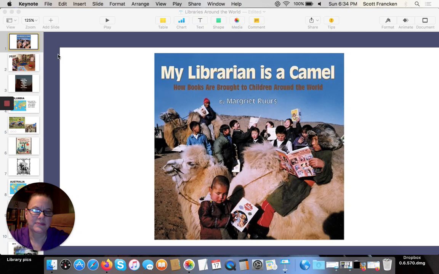The width and height of the screenshot is (439, 274).
Task: Open the Help menu
Action: point(236,4)
